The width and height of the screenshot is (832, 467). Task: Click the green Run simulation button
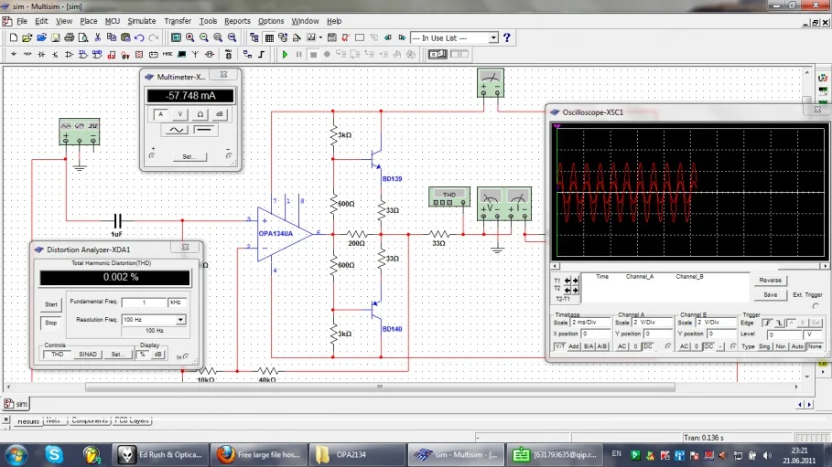pos(286,55)
